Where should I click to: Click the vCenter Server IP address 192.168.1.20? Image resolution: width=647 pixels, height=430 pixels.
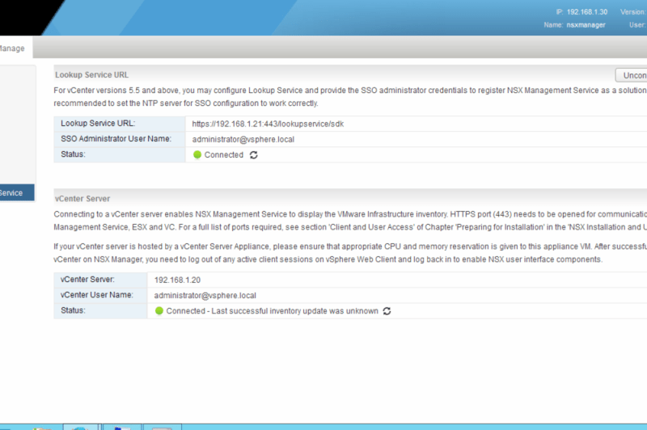[180, 279]
